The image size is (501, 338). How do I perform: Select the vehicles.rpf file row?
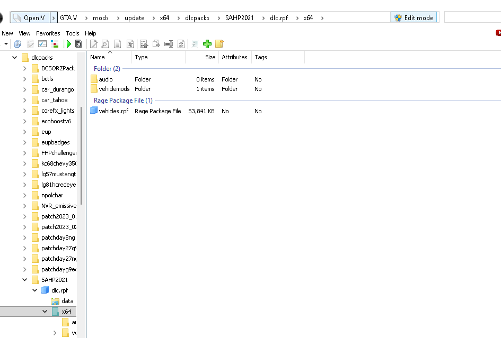click(176, 111)
